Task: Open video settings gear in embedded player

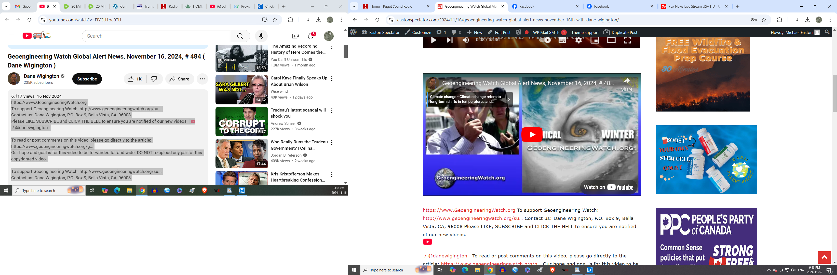Action: (x=578, y=40)
